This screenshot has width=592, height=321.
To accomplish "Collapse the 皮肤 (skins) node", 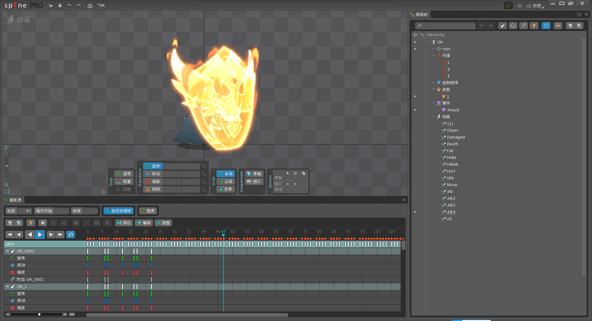I will pos(434,90).
